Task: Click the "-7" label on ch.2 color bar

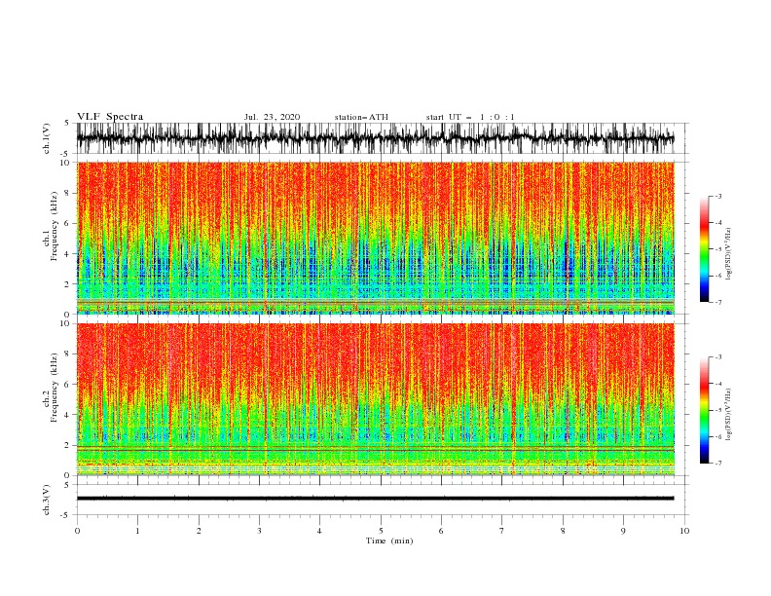Action: click(x=718, y=464)
